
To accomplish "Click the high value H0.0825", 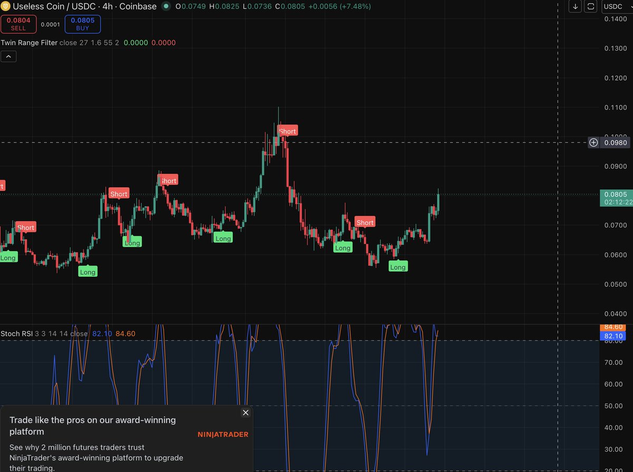I will [224, 6].
